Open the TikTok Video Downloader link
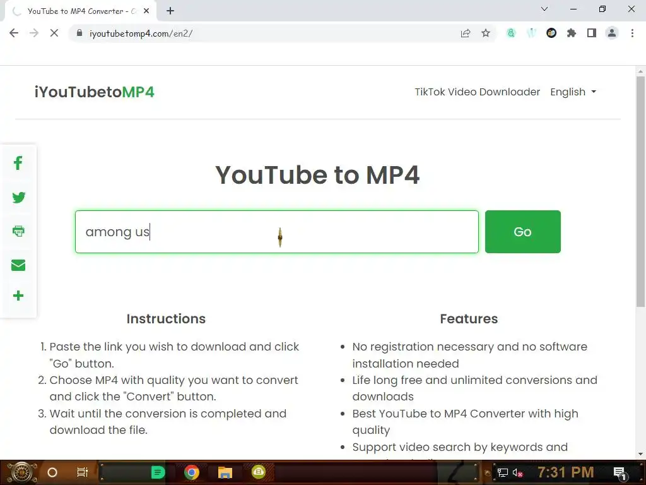 point(477,92)
